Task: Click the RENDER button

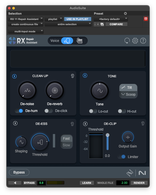Action: (139, 183)
